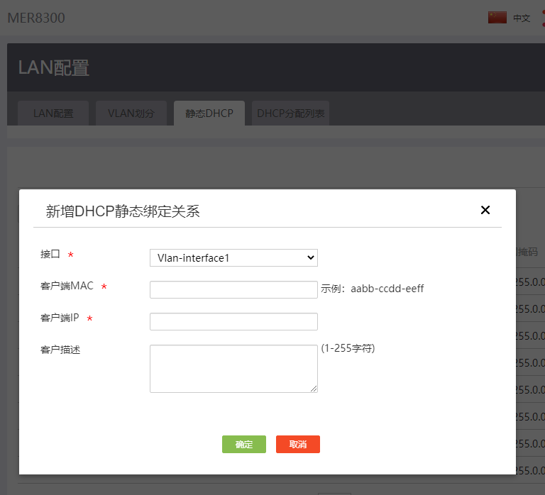Go to the DHCP分配列表 tab

(290, 113)
